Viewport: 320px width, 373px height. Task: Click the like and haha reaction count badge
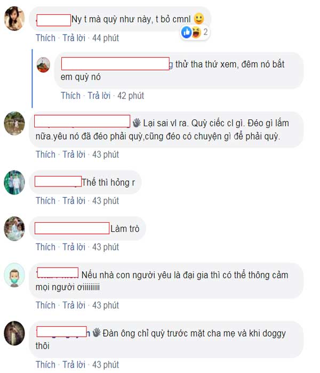click(195, 32)
